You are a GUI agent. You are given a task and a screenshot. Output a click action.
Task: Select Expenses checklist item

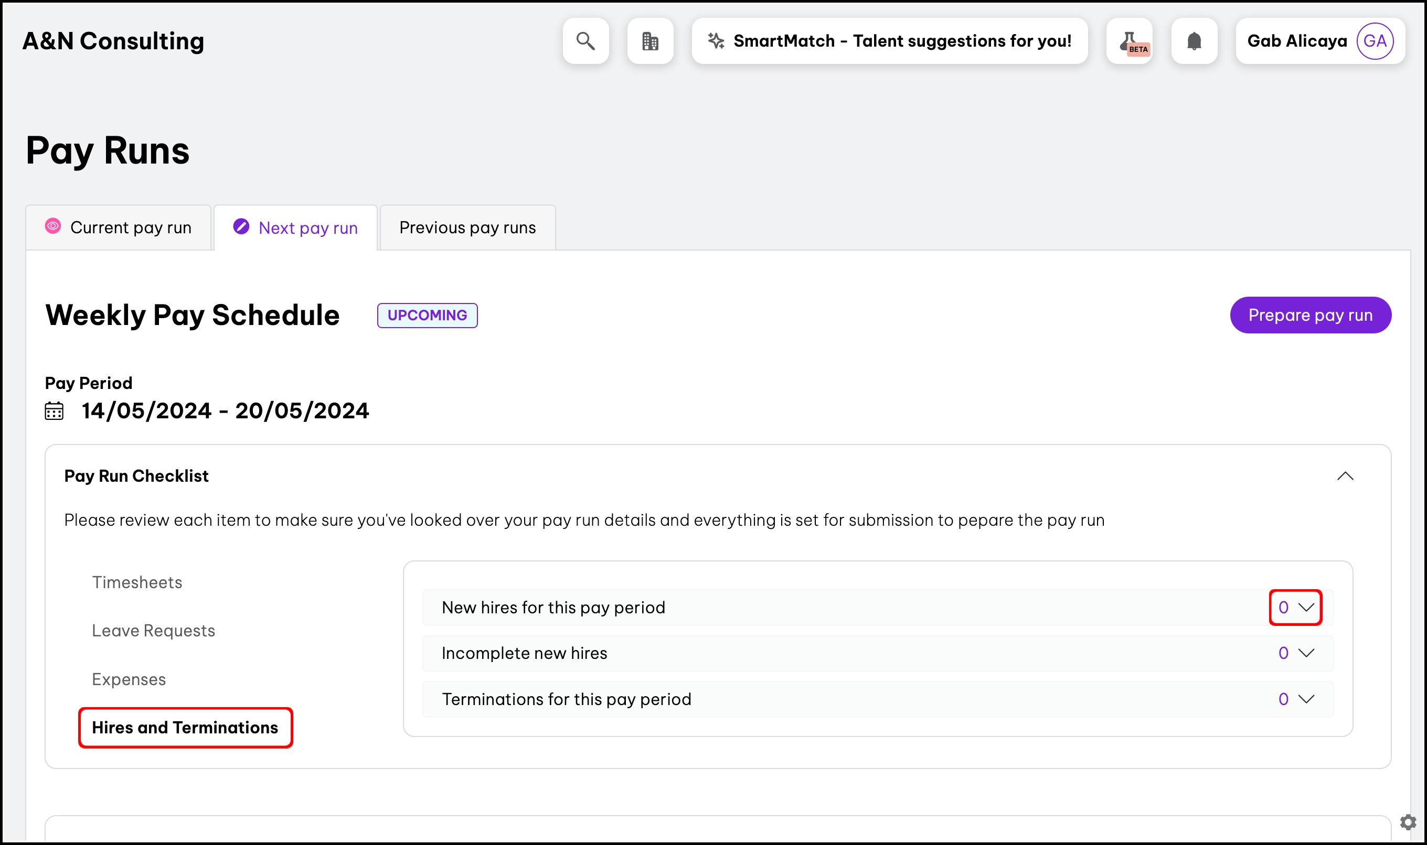[129, 679]
